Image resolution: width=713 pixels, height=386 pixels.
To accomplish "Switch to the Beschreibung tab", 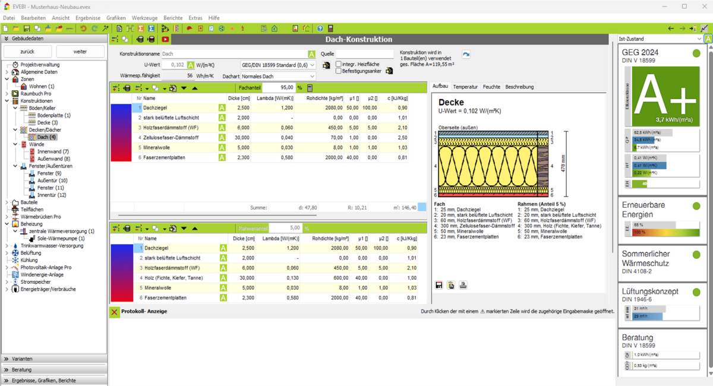I will (x=520, y=87).
